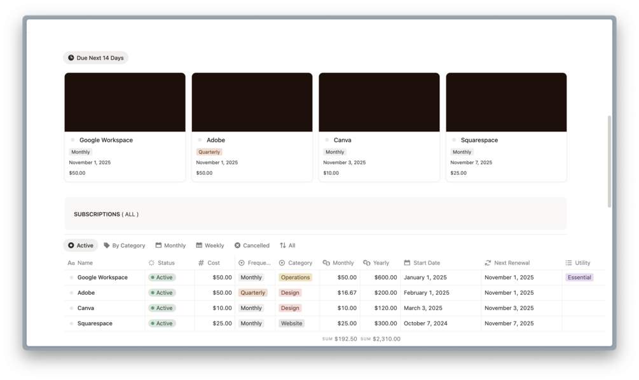Click November 3, 2025 on Canva card

[x=345, y=163]
